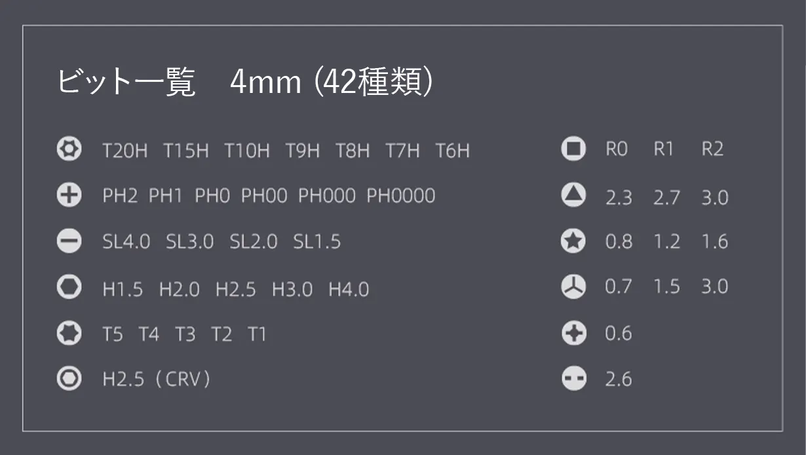806x455 pixels.
Task: Click the T5 Torx label
Action: click(x=112, y=335)
